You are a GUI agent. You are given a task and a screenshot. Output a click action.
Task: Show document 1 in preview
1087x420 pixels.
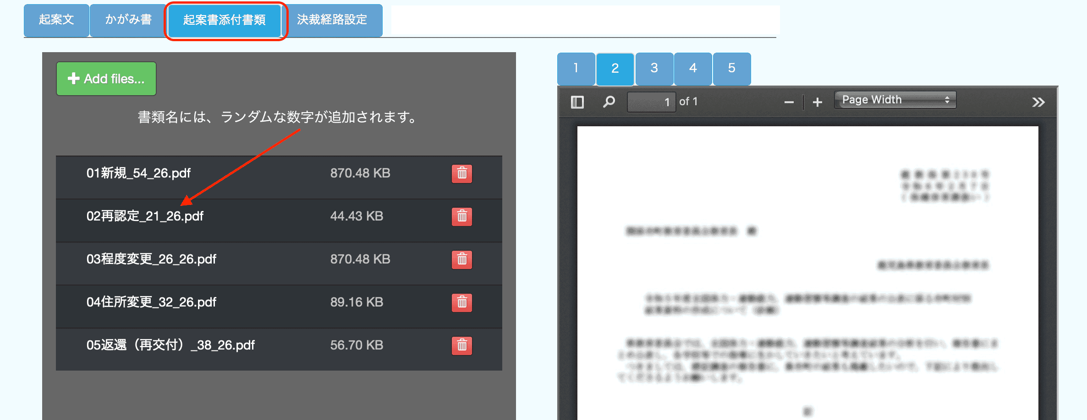[x=576, y=69]
